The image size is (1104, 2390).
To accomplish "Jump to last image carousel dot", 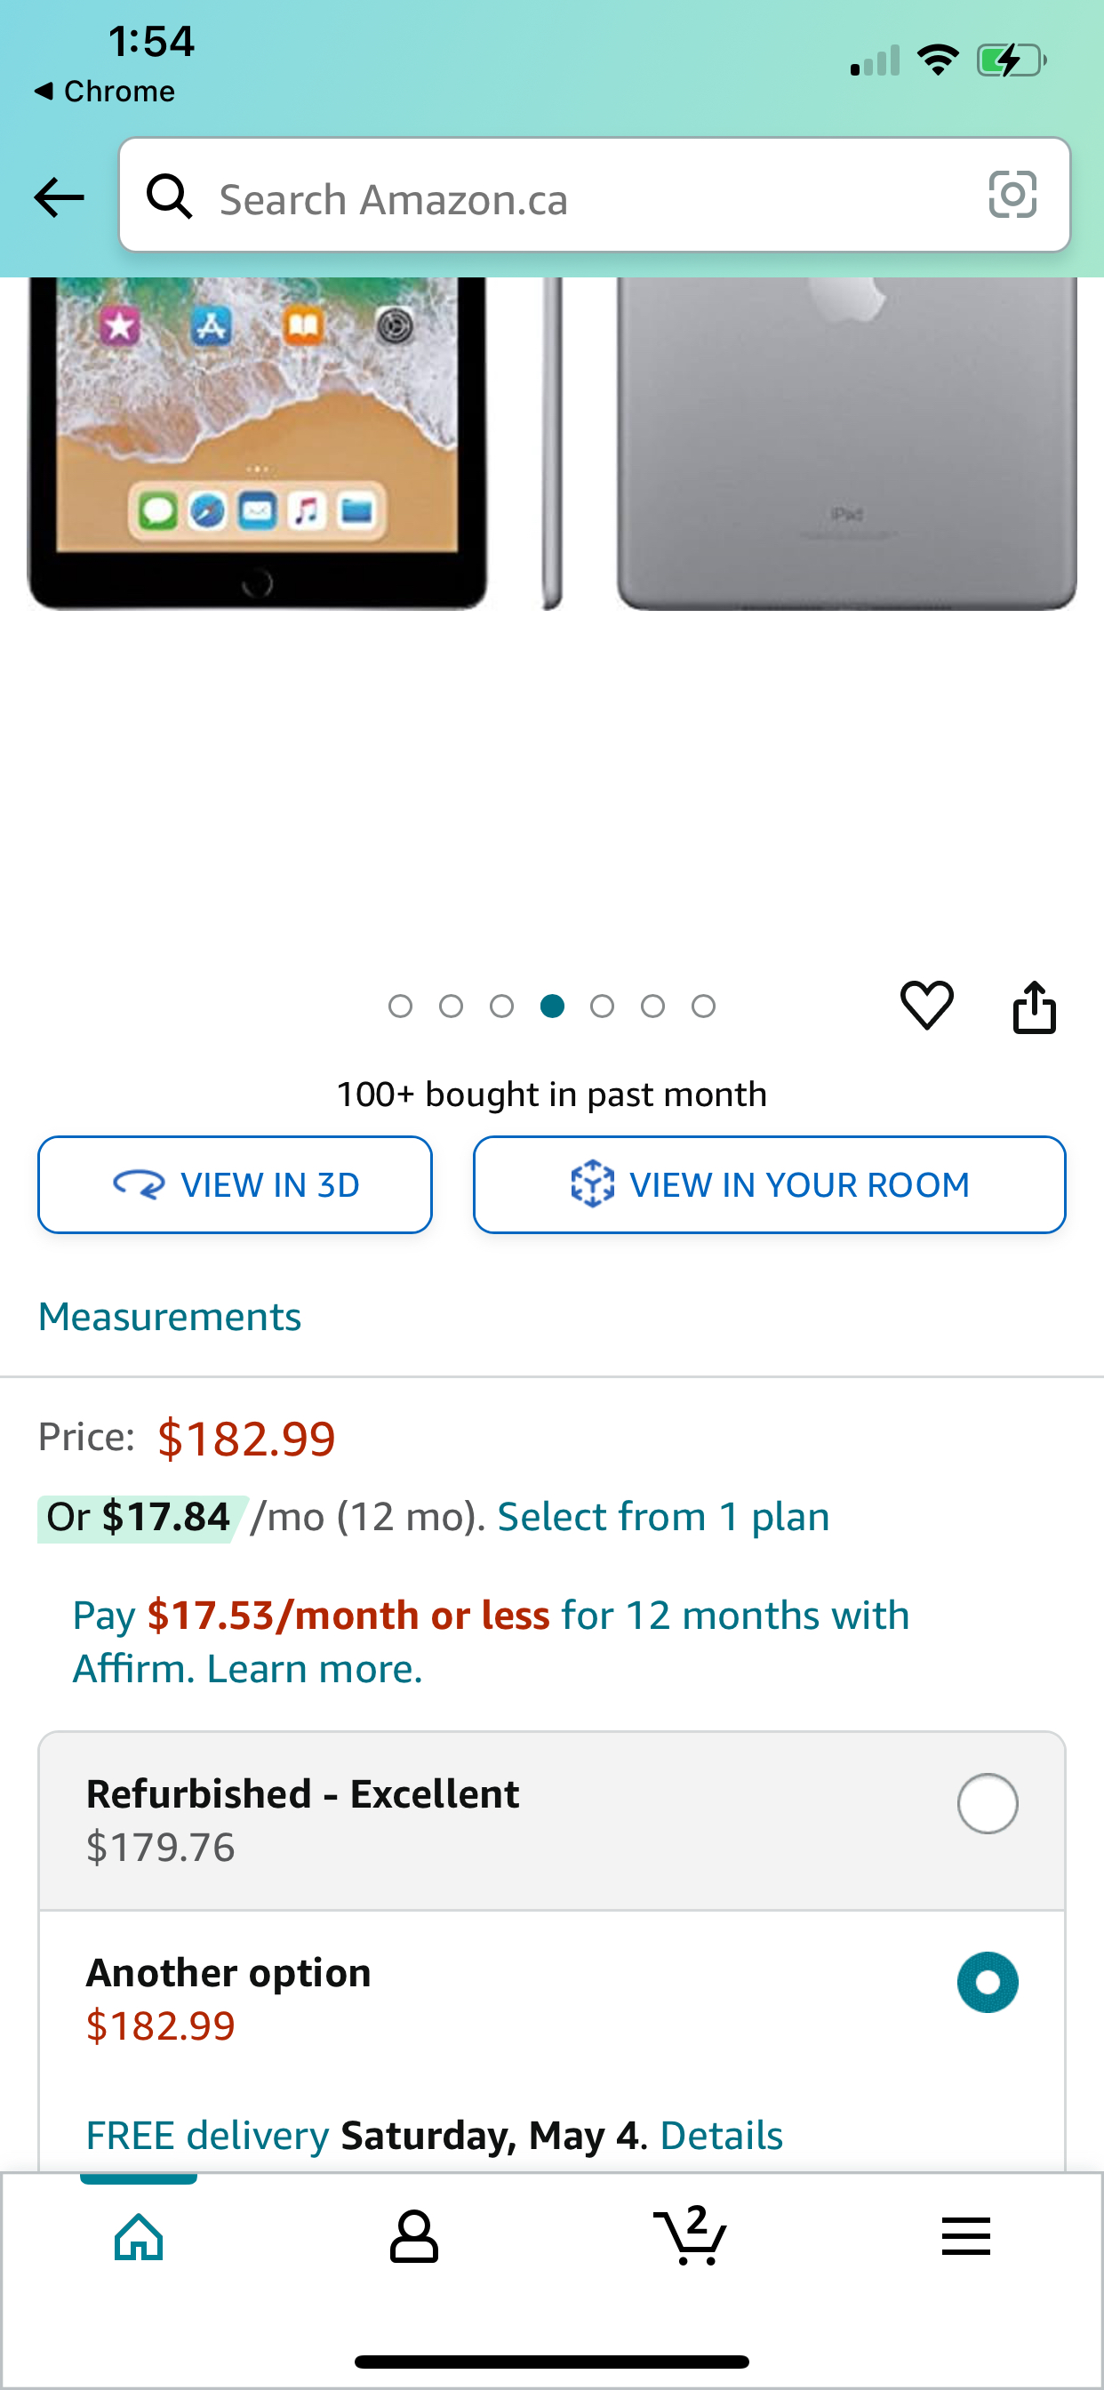I will [703, 1006].
